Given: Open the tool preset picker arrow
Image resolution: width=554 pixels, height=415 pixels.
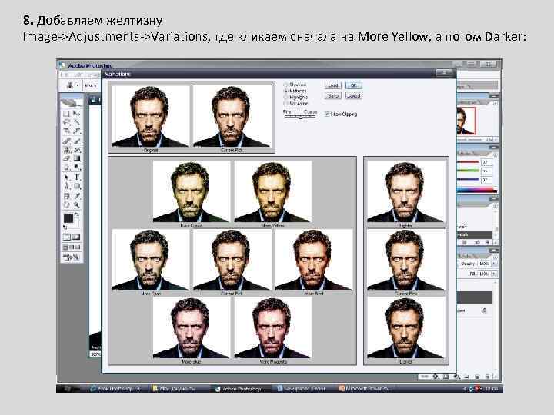Looking at the screenshot, I should tap(78, 85).
